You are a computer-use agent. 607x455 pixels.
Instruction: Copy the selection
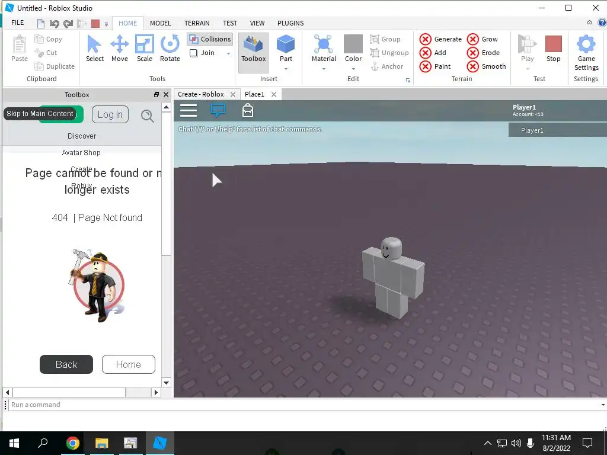[x=49, y=39]
